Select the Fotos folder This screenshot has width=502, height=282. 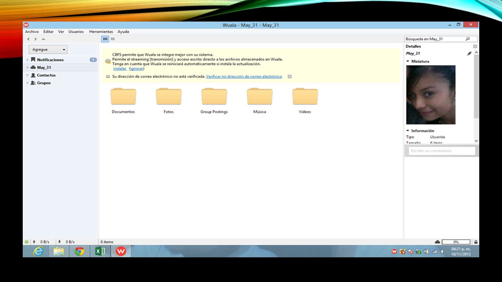[169, 101]
